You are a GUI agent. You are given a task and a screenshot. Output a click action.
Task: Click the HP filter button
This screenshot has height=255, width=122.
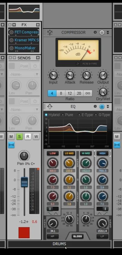(x=53, y=236)
